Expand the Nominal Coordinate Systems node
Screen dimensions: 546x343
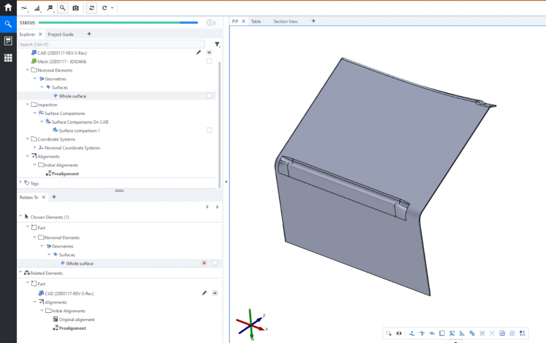34,148
